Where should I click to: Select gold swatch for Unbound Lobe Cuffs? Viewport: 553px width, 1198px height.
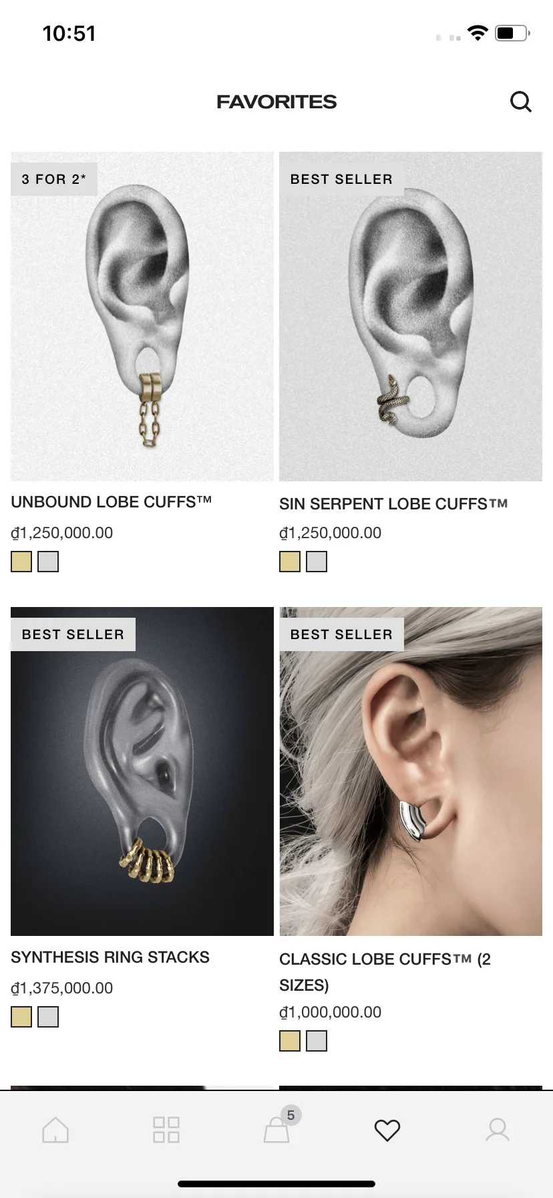tap(21, 562)
